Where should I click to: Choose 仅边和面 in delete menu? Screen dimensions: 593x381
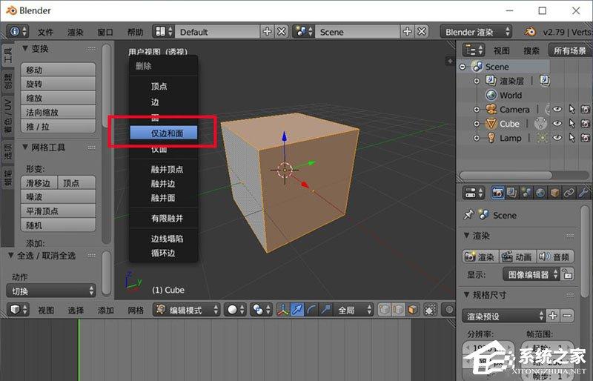click(x=163, y=133)
